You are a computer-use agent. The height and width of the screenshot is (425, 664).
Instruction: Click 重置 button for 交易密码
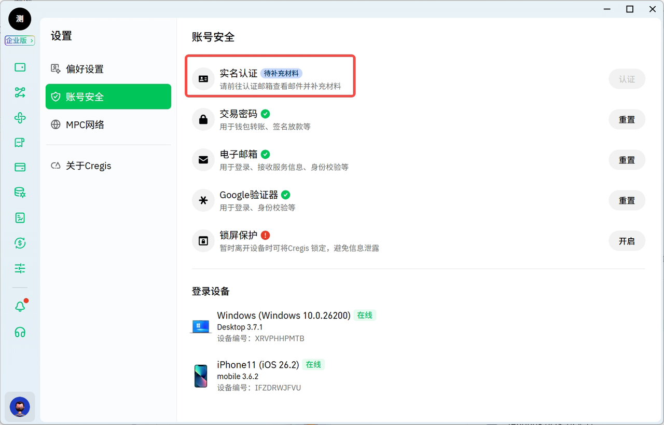[x=627, y=119]
